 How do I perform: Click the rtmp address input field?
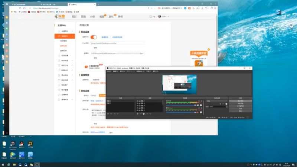[117, 43]
